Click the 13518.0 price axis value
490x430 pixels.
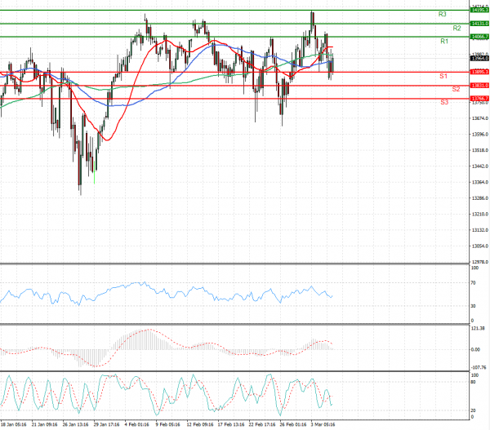(480, 150)
